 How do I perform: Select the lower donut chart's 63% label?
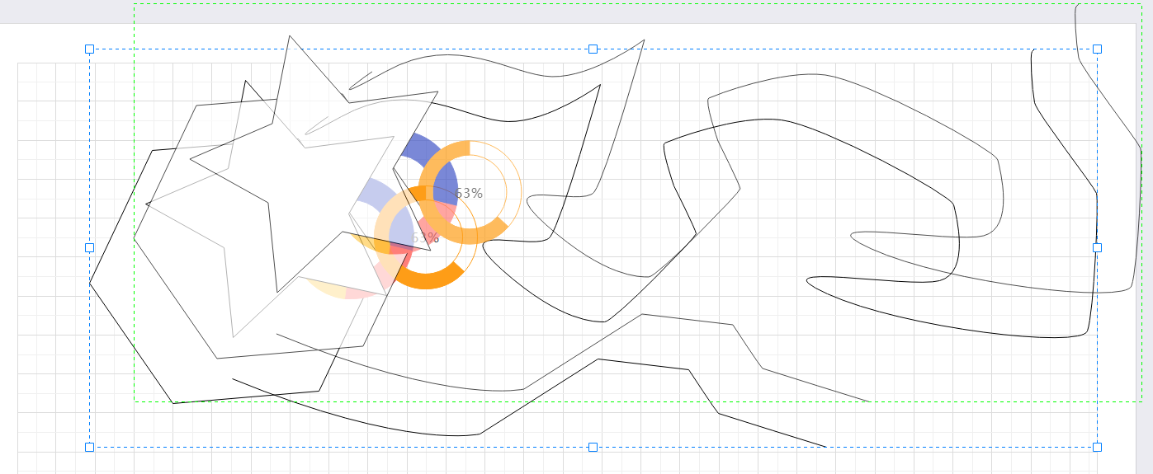click(x=426, y=238)
